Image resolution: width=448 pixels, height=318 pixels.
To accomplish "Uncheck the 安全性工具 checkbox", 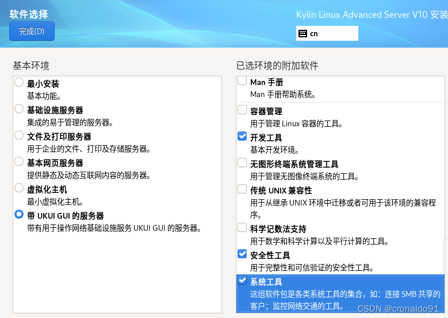I will 242,254.
